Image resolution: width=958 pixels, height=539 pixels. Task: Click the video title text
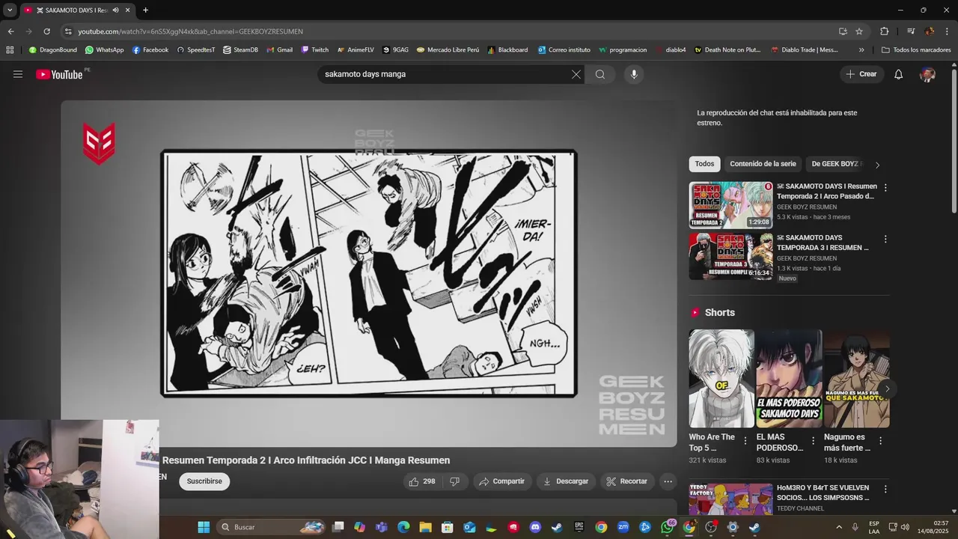306,460
